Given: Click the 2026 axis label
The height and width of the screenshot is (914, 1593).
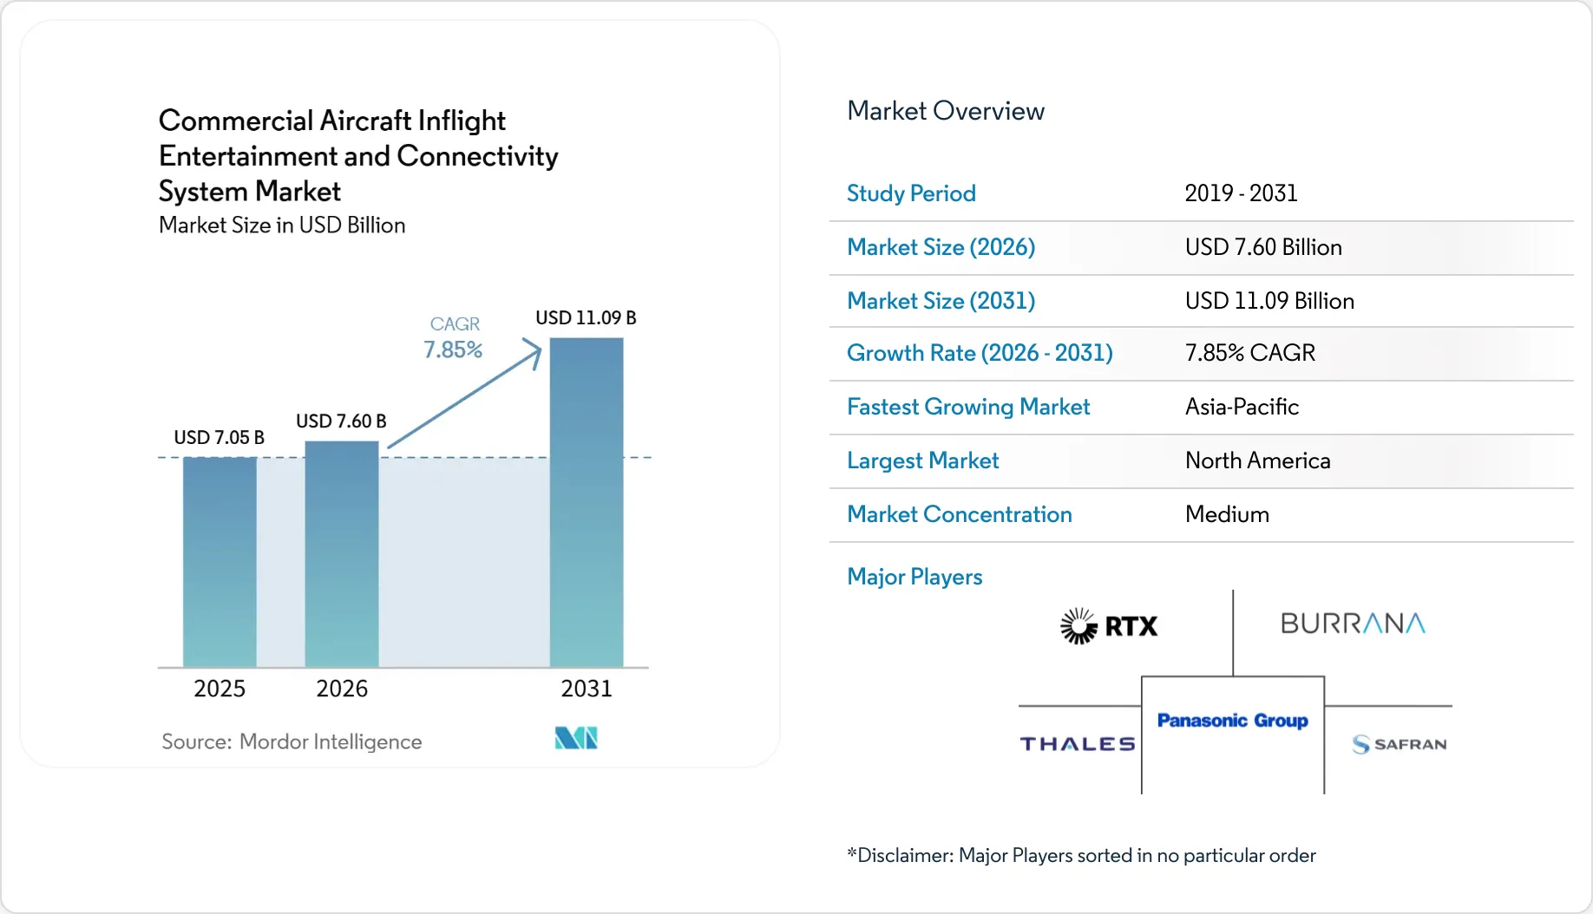Looking at the screenshot, I should pos(342,689).
